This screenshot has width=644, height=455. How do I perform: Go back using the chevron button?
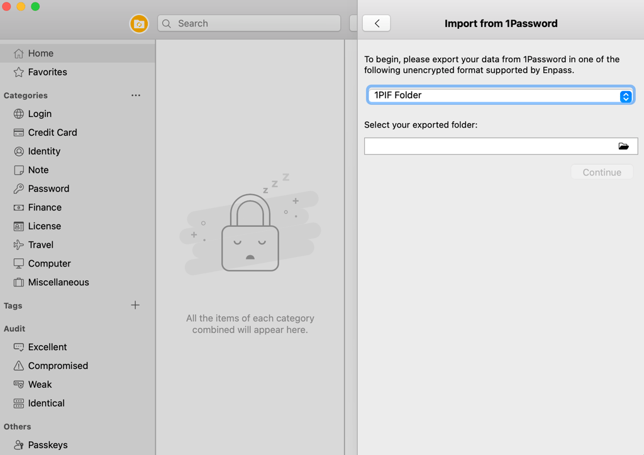point(376,23)
